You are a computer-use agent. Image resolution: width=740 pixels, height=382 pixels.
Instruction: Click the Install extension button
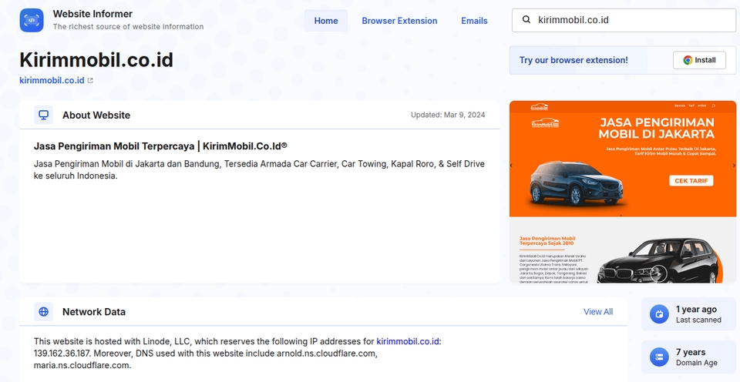[699, 60]
